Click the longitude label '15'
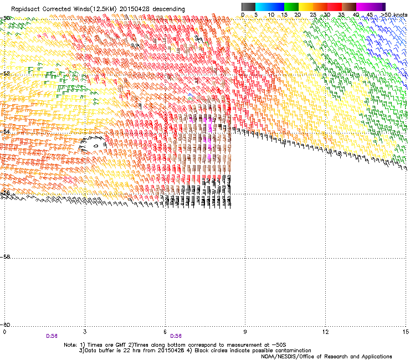This screenshot has width=410, height=360. tap(406, 332)
